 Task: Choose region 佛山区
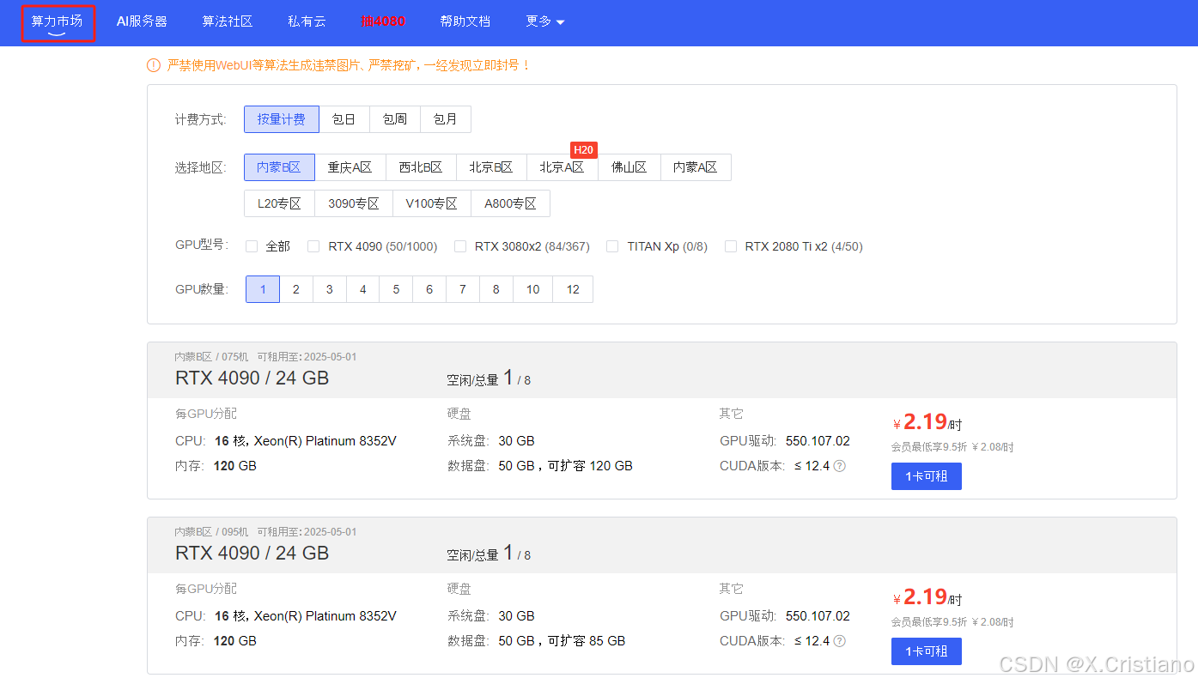pos(629,167)
